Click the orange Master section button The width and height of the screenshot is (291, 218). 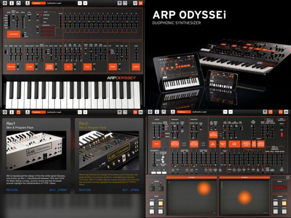click(136, 67)
